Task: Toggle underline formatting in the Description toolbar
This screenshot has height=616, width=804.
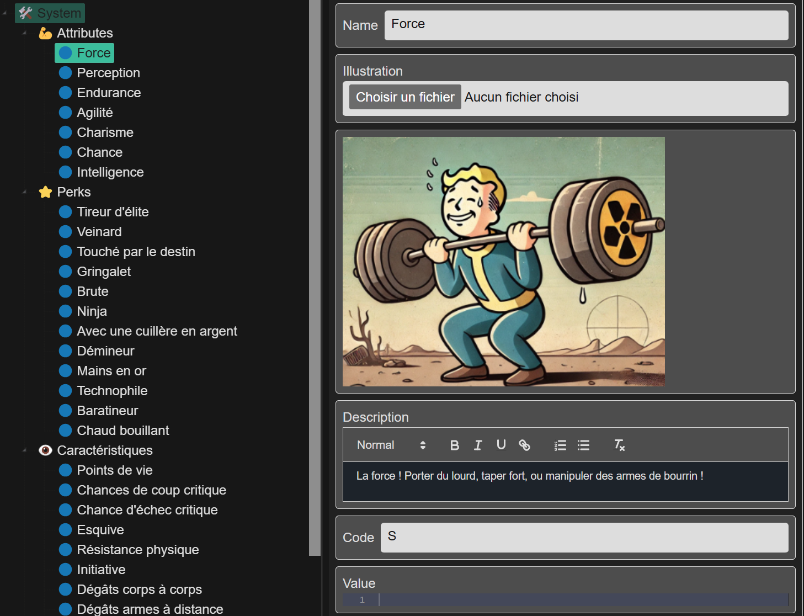Action: click(501, 445)
